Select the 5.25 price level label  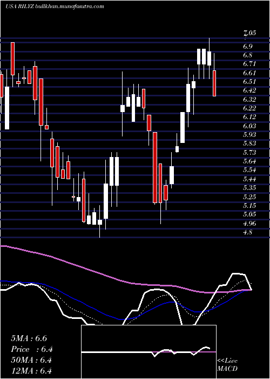[249, 197]
